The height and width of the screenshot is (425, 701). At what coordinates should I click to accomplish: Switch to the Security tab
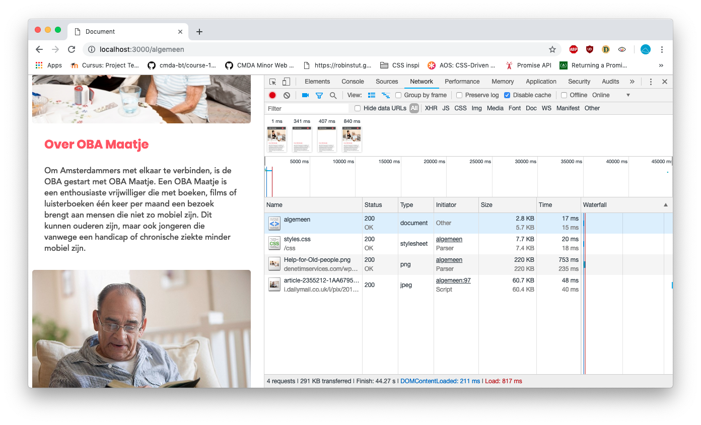(579, 82)
